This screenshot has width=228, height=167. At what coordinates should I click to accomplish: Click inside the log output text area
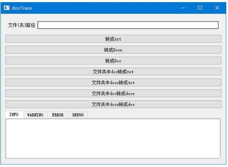click(x=113, y=139)
